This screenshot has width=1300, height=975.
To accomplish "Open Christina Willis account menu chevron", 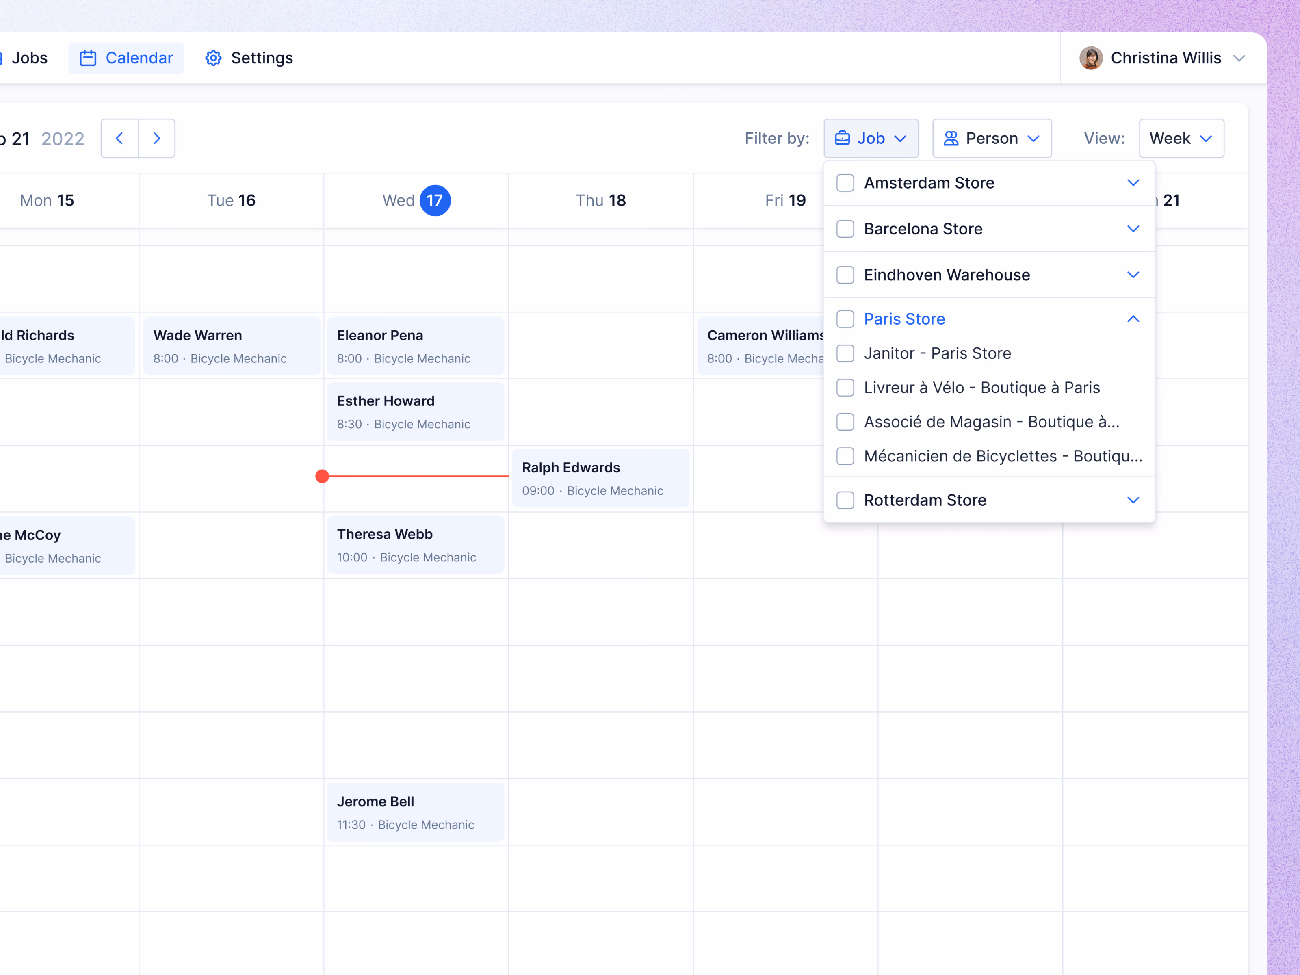I will (1239, 58).
